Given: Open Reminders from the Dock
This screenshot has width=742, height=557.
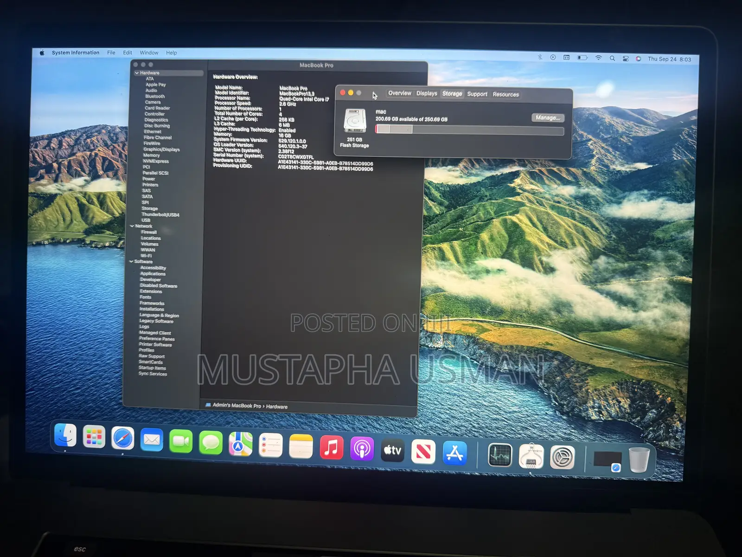Looking at the screenshot, I should tap(270, 445).
